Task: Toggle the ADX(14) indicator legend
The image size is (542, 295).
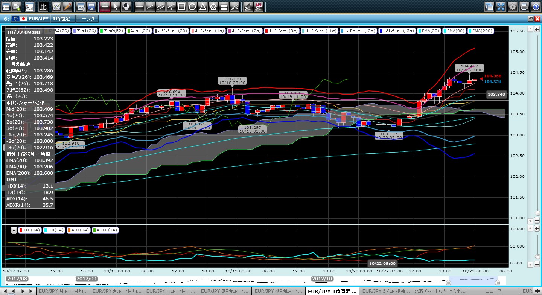Action: 79,230
